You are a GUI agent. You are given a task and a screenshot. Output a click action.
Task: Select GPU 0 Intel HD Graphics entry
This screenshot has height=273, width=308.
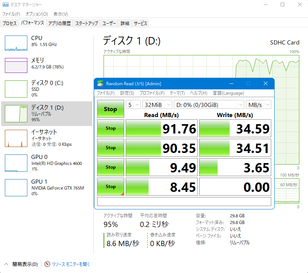coord(47,163)
